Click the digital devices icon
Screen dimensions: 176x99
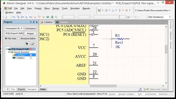pyautogui.click(x=120, y=10)
